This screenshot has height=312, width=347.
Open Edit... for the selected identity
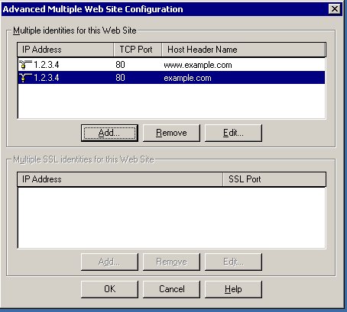click(x=233, y=133)
